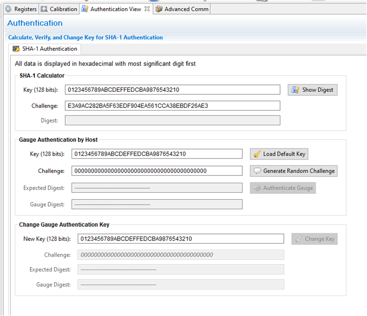The width and height of the screenshot is (367, 316).
Task: Click Generate Random Challenge button
Action: click(294, 171)
